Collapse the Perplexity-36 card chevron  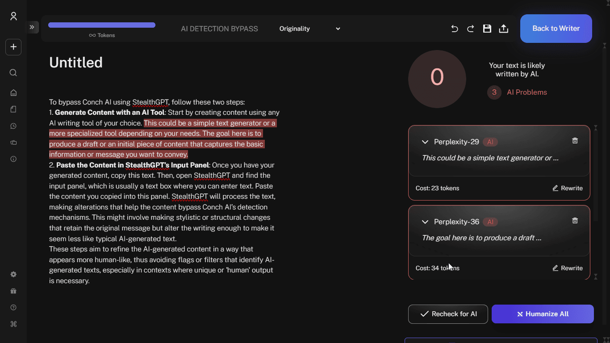[425, 222]
